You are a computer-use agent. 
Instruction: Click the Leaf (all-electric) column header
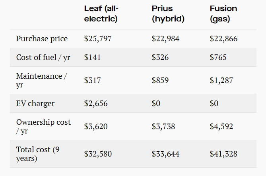click(101, 14)
